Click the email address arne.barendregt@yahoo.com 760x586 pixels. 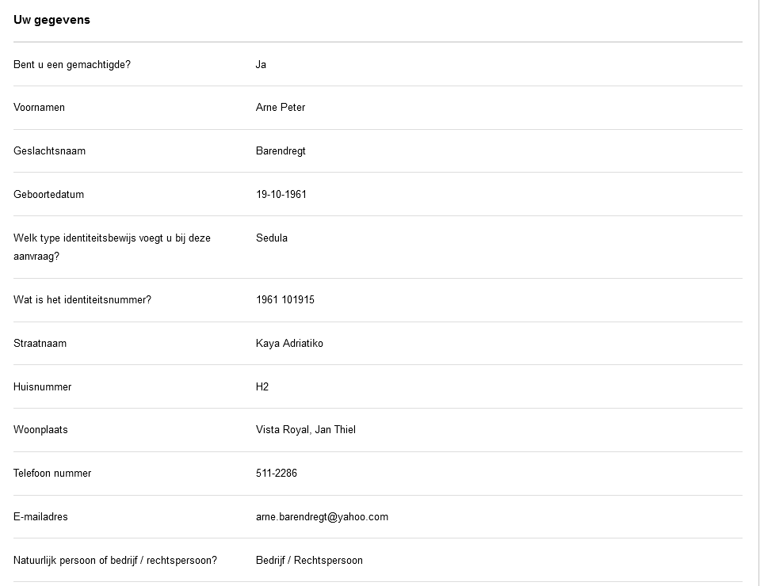322,516
